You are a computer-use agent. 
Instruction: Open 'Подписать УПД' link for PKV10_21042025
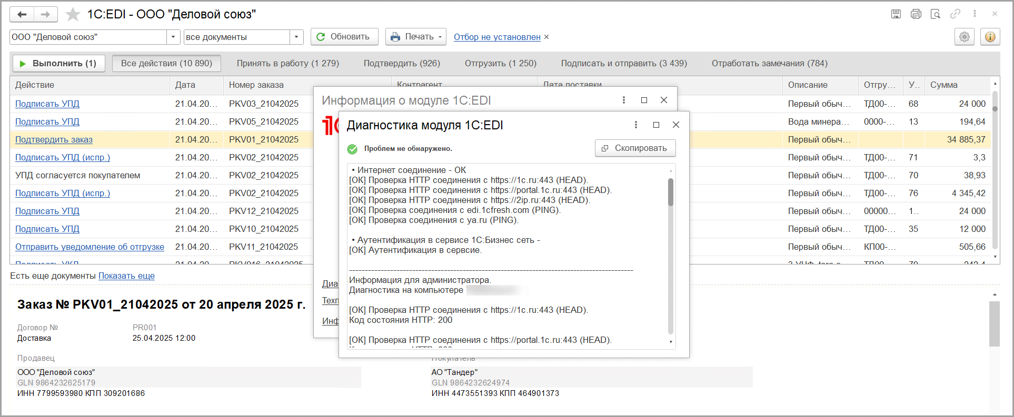click(47, 229)
